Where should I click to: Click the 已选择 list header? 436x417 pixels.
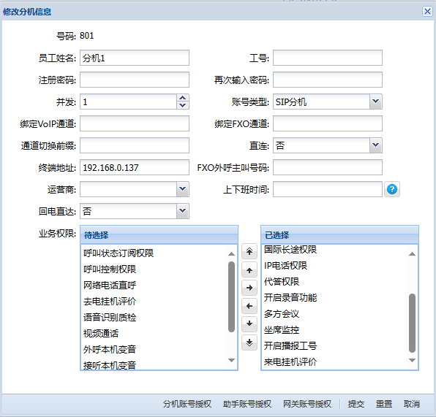coord(339,235)
